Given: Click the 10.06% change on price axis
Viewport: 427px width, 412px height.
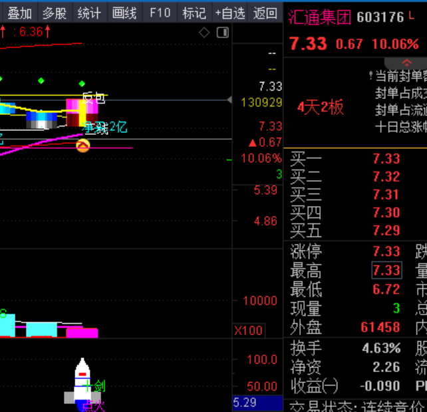Looking at the screenshot, I should click(x=261, y=158).
